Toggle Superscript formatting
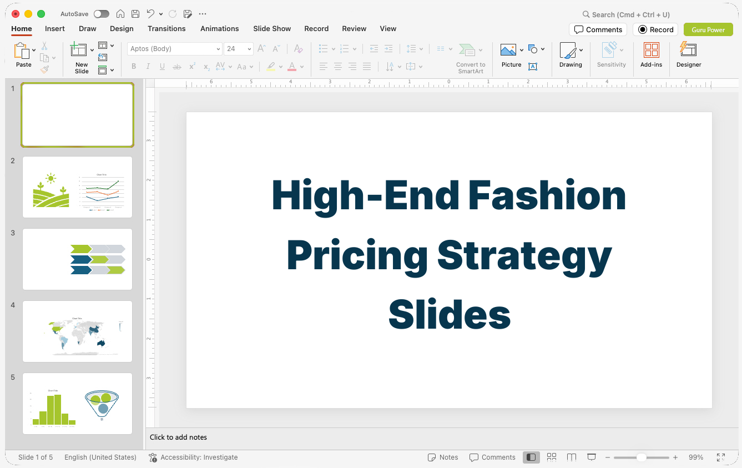Viewport: 742px width, 468px height. (192, 67)
